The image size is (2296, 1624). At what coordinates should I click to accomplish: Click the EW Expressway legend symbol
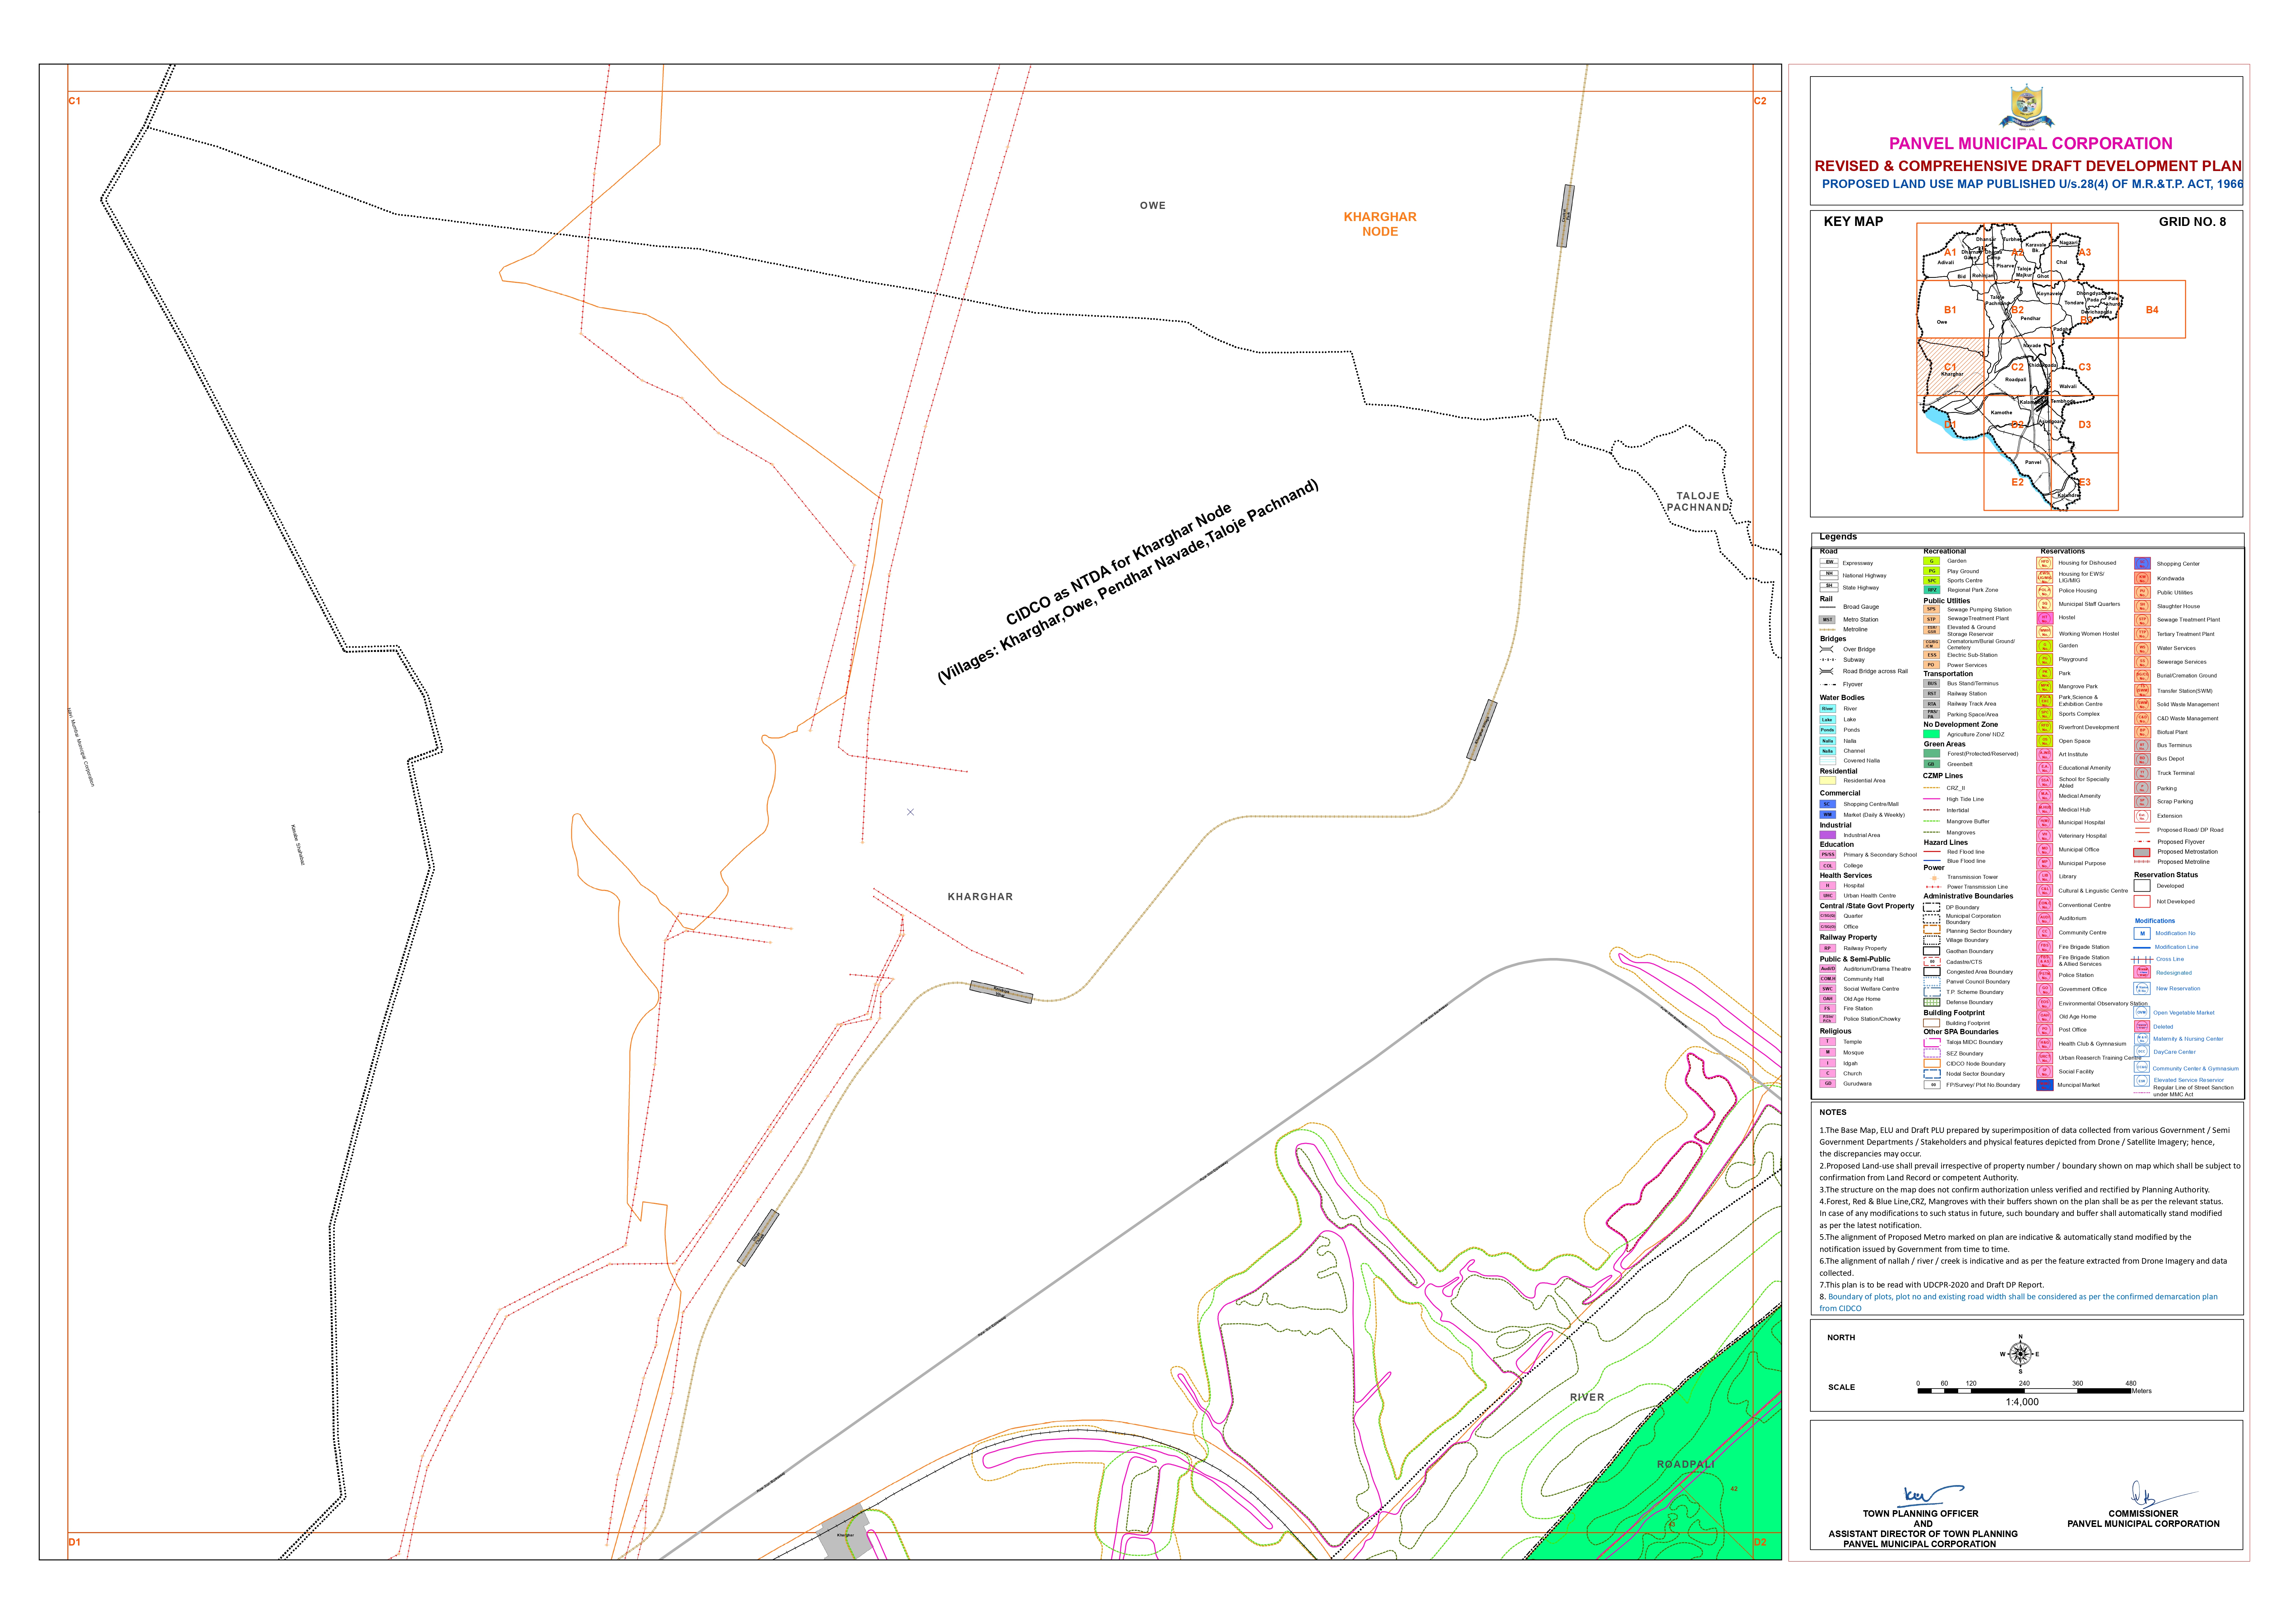click(x=1829, y=563)
